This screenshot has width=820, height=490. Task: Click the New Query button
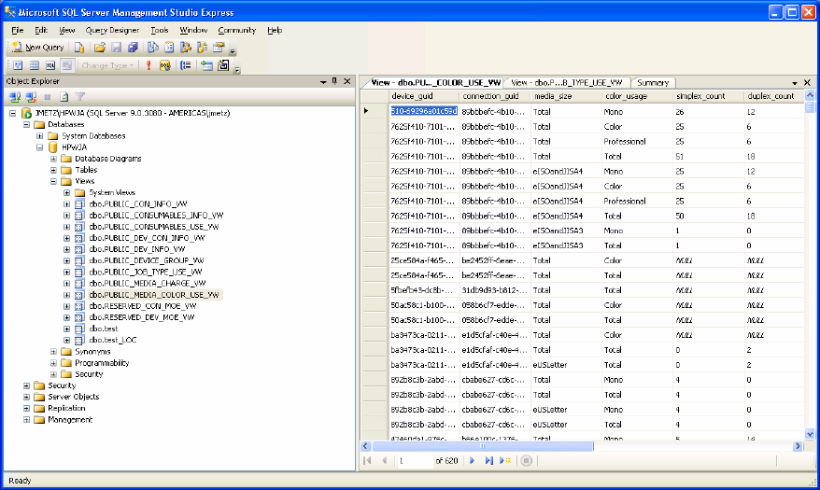37,48
